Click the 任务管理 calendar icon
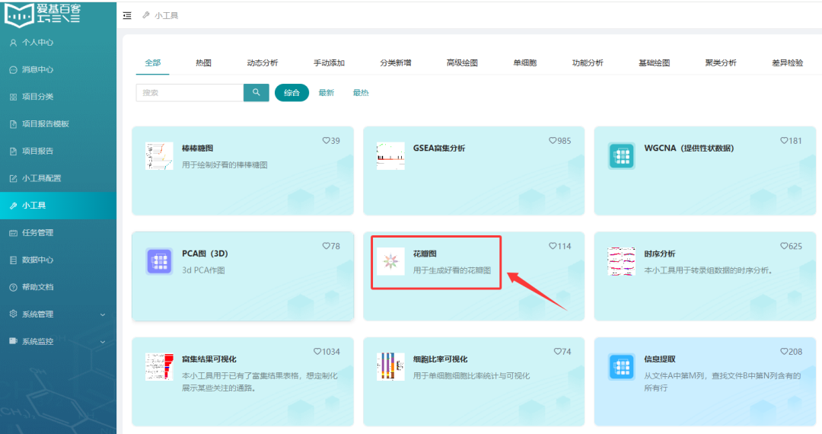822x434 pixels. pyautogui.click(x=13, y=233)
